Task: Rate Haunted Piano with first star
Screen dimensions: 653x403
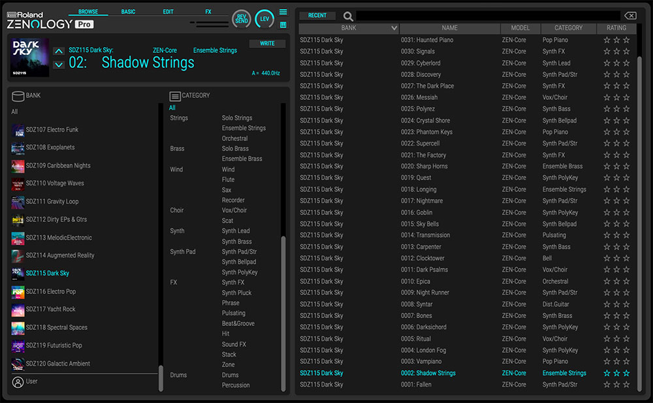Action: [x=607, y=40]
